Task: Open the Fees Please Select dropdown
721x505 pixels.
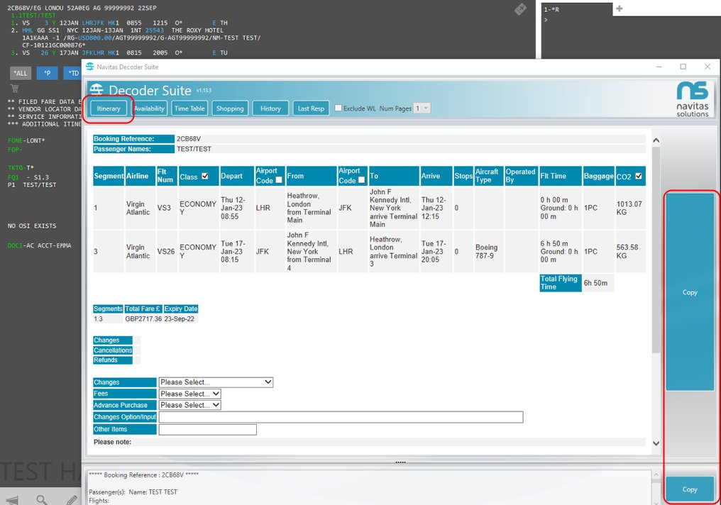Action: click(x=190, y=394)
